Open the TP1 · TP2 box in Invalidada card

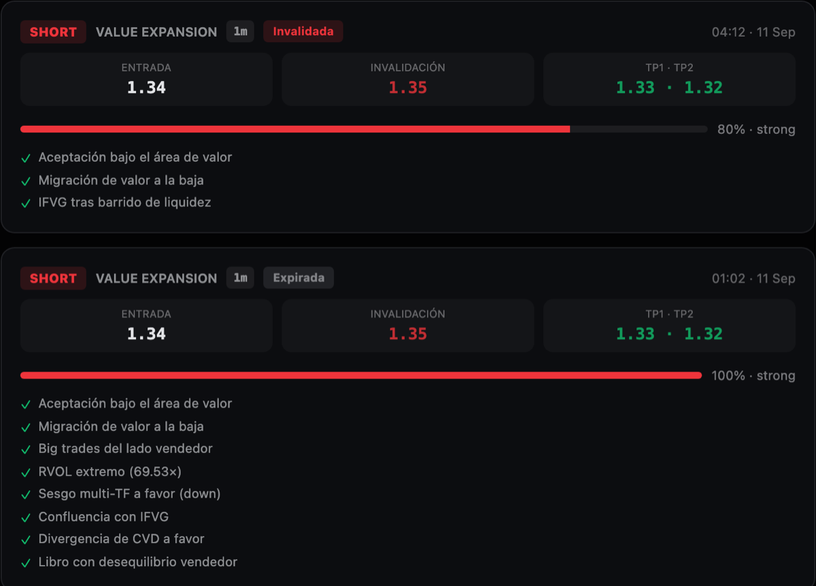coord(669,80)
